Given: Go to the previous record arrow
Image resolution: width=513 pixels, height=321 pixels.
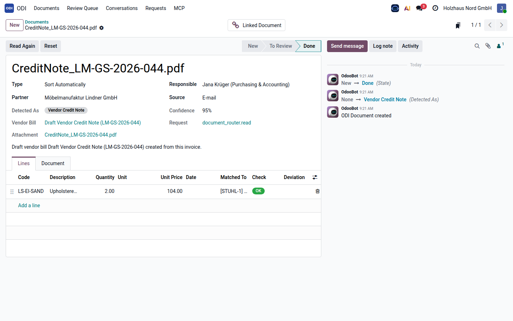Looking at the screenshot, I should pos(490,25).
